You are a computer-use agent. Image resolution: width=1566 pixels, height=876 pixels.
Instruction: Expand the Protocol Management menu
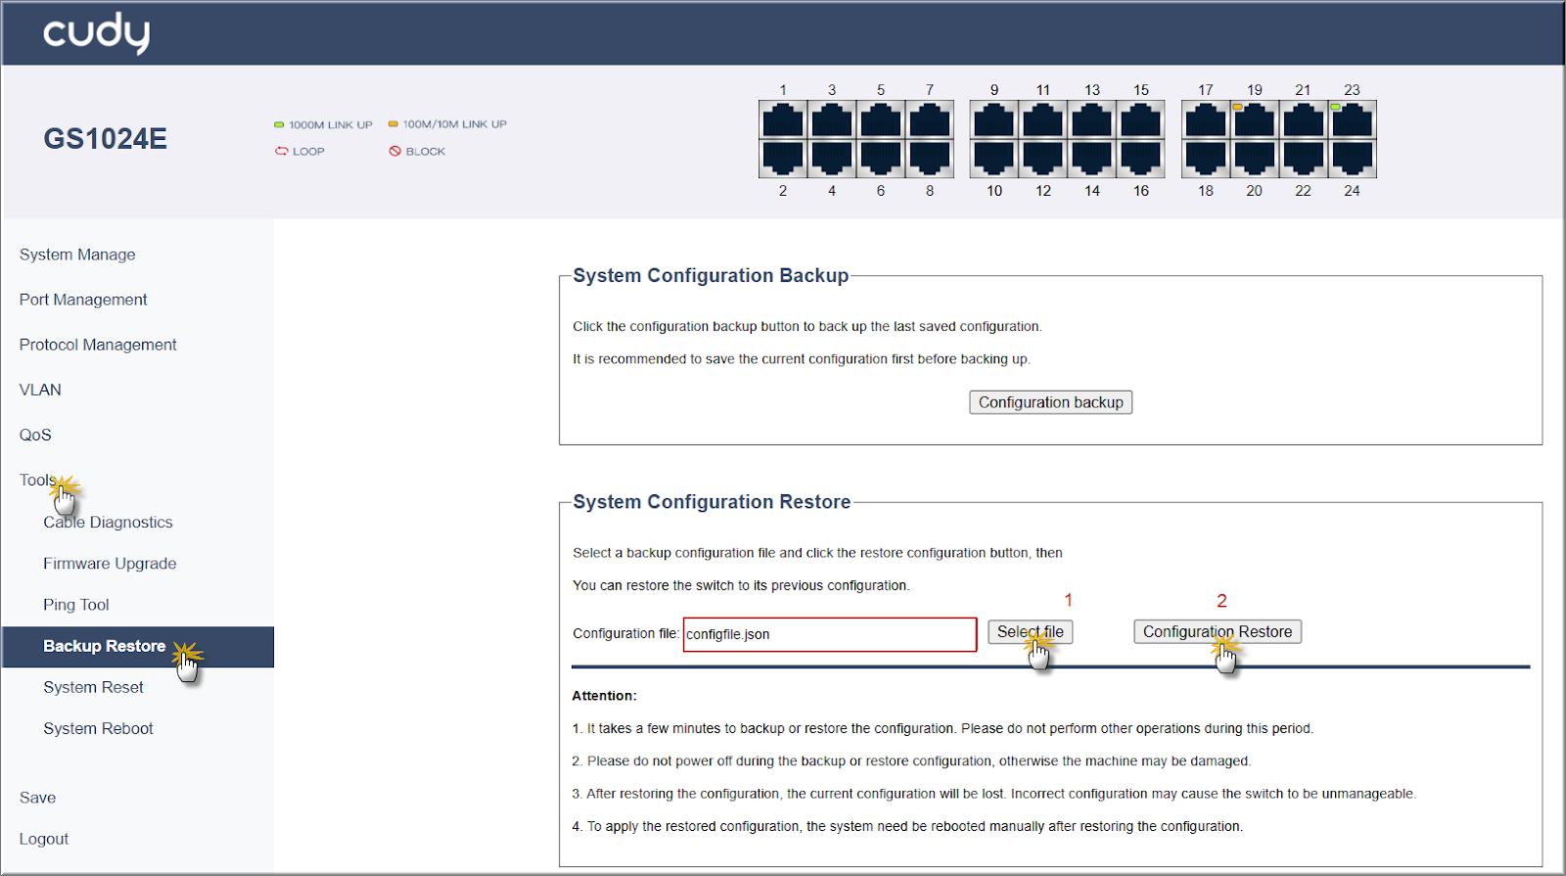(x=98, y=345)
